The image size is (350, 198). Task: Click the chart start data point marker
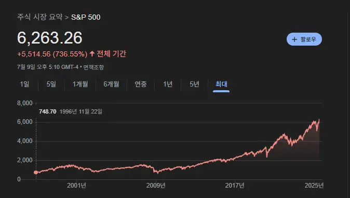pos(36,172)
